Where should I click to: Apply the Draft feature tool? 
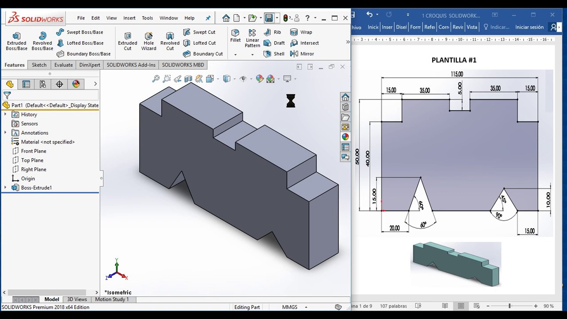pos(274,43)
